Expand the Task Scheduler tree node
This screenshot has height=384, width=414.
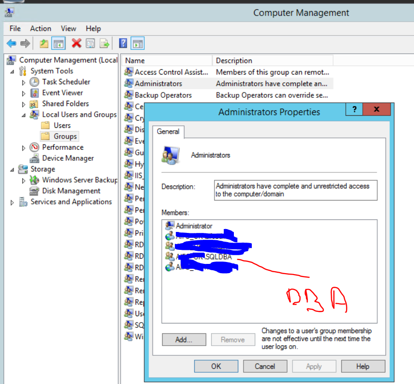24,82
